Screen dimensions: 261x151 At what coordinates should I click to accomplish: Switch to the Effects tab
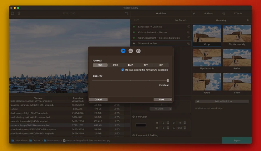coord(238,13)
